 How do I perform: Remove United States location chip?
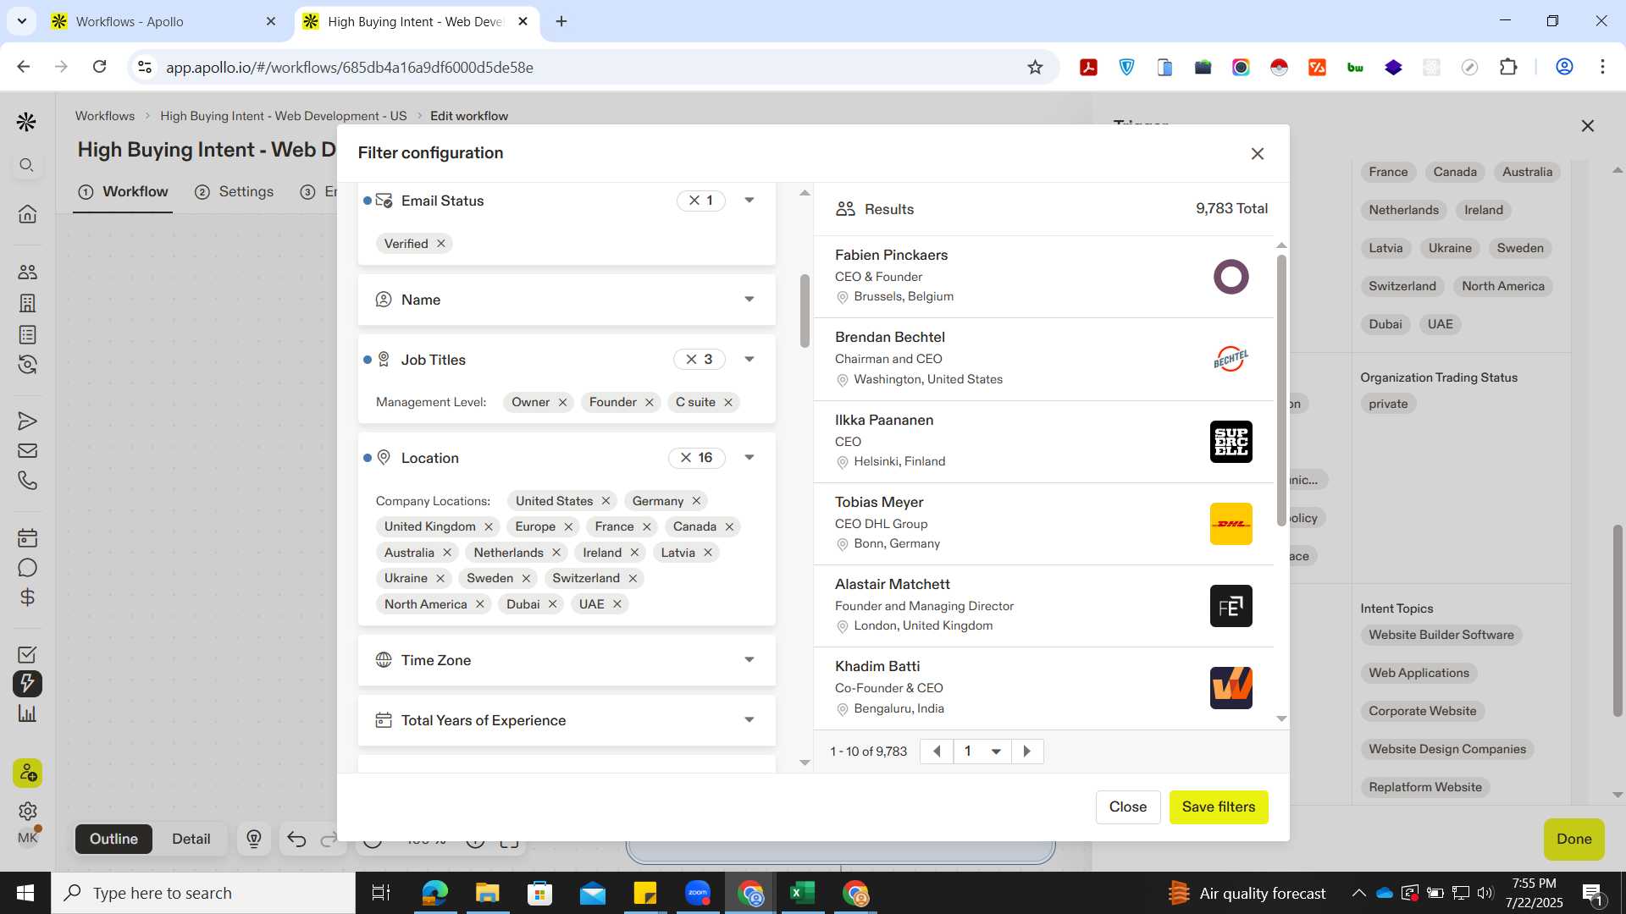[x=606, y=501]
